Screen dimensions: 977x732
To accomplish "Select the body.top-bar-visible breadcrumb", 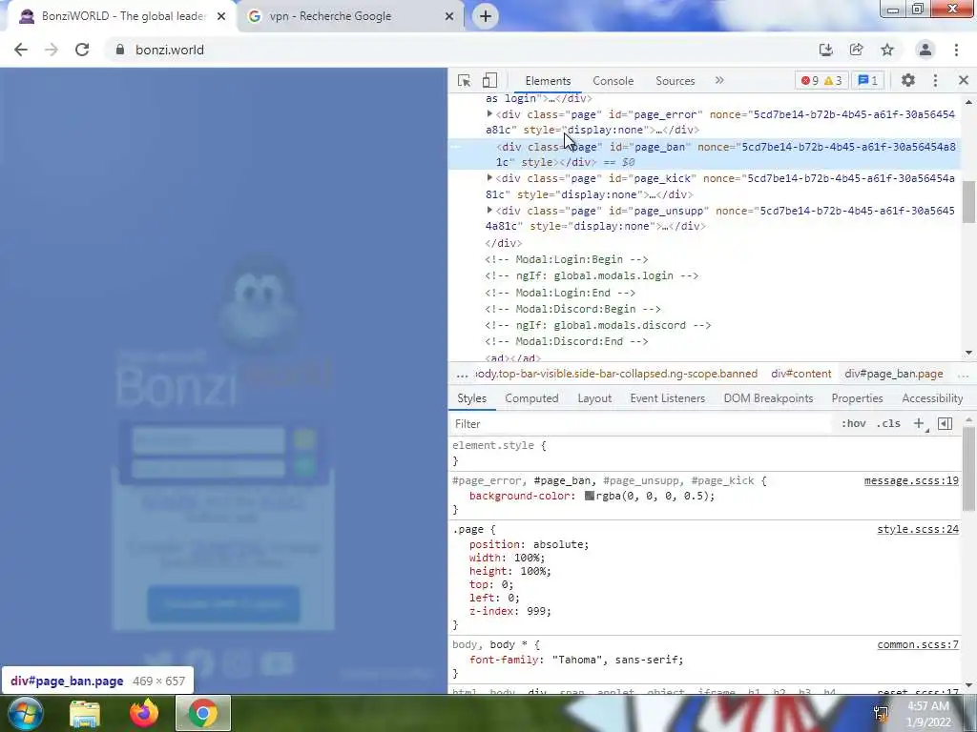I will pyautogui.click(x=617, y=374).
